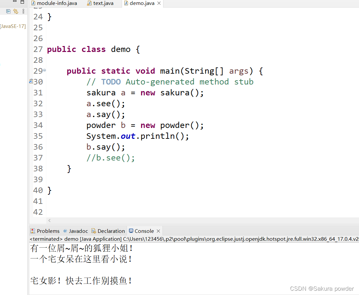359x295 pixels.
Task: Click the task marker icon beside line 30
Action: click(31, 82)
